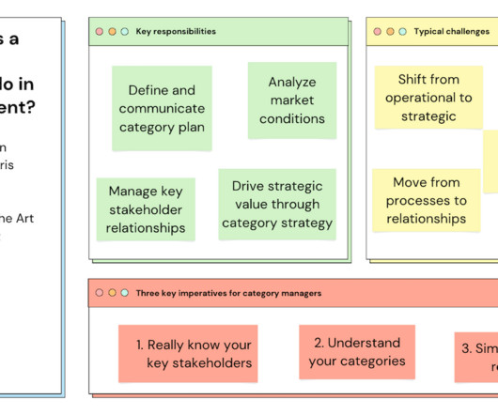Click red dot in Key responsibilities header
Viewport: 498px width, 415px height.
click(100, 31)
